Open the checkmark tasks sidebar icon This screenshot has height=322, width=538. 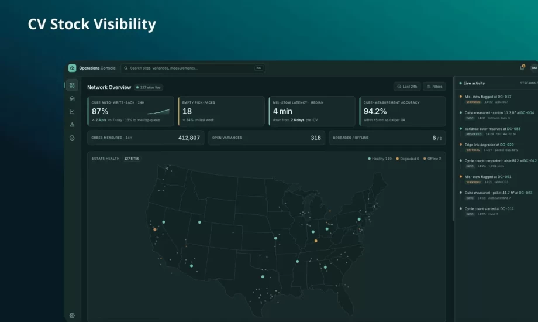point(72,138)
